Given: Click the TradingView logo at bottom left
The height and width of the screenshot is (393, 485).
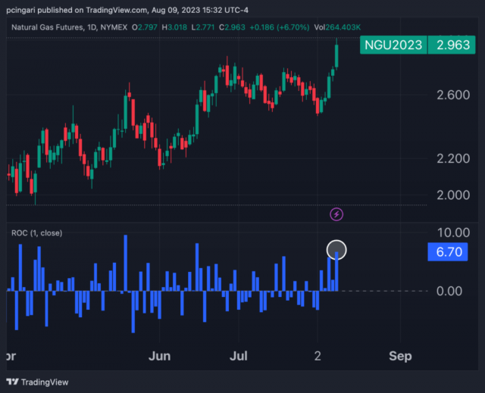Looking at the screenshot, I should [37, 382].
